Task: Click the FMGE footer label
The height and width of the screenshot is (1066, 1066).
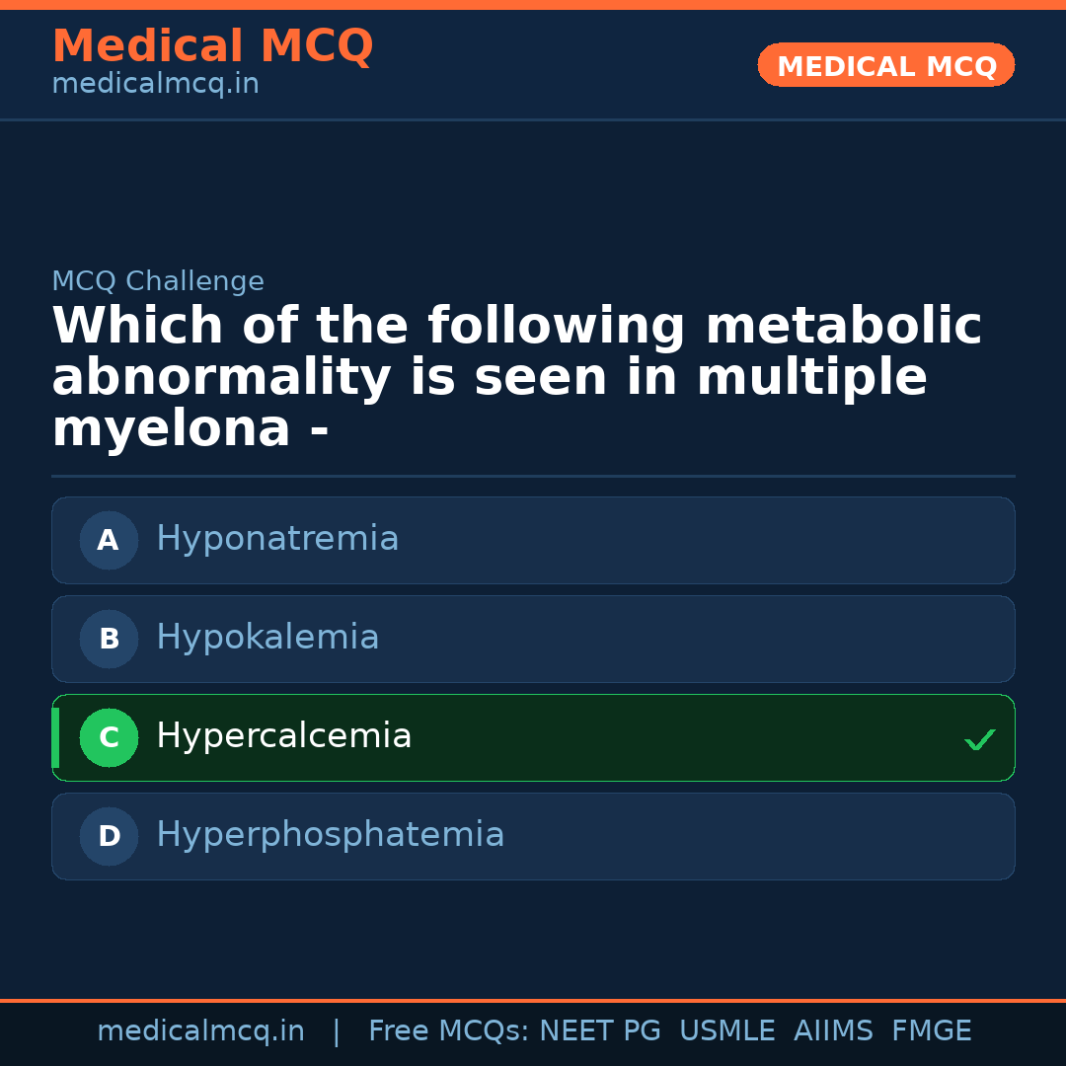Action: tap(931, 1031)
